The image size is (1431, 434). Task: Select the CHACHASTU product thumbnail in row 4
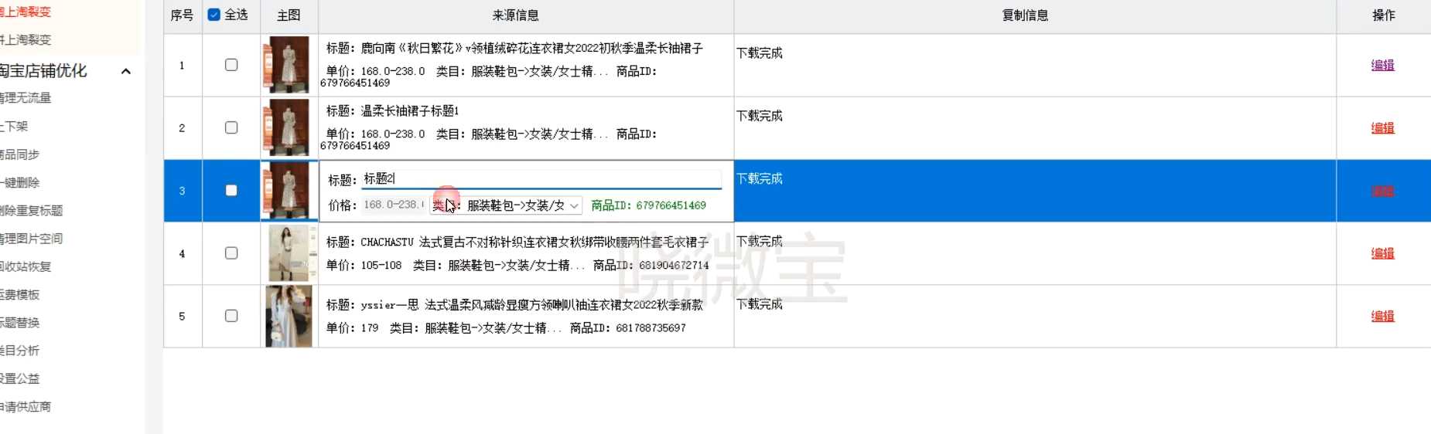coord(289,253)
